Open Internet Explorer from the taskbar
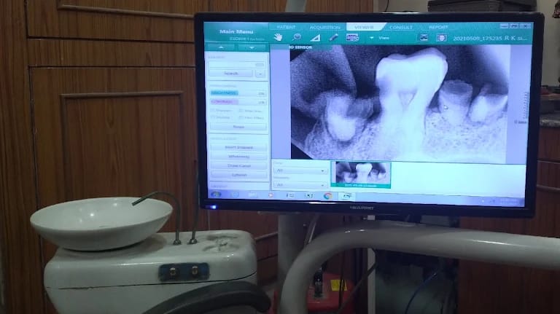Screen dimensions: 560x314 tap(234, 195)
